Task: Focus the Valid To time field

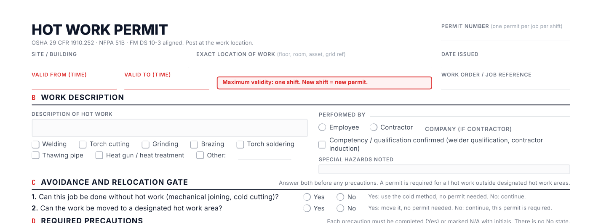Action: tap(167, 84)
